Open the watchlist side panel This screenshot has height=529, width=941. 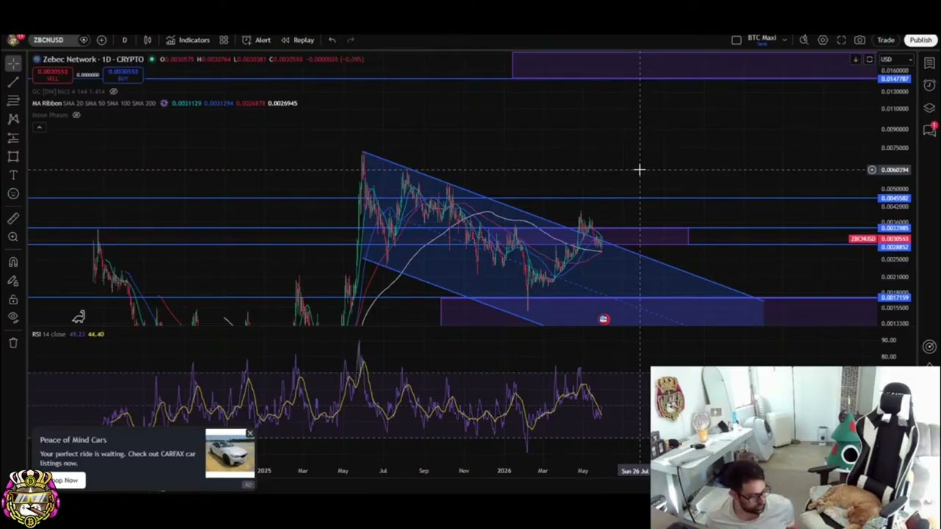(x=930, y=63)
